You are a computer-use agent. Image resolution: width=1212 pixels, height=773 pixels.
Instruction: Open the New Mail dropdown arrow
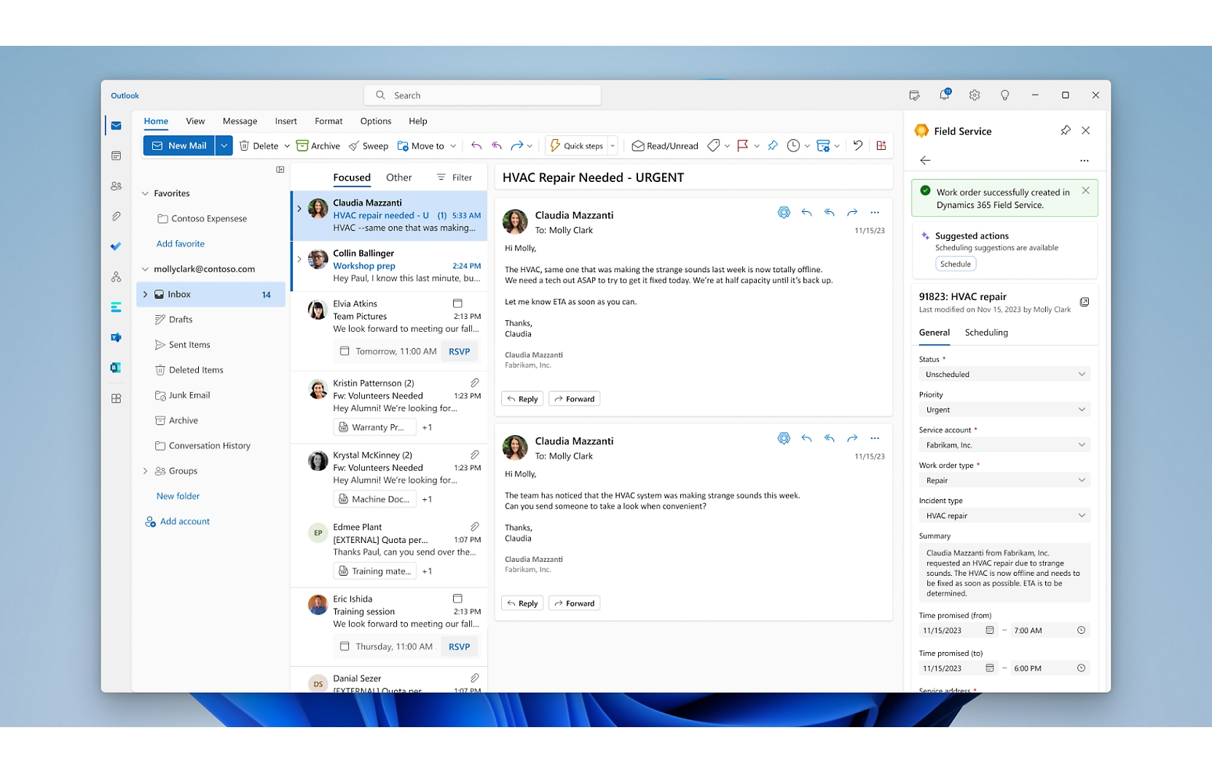coord(224,146)
